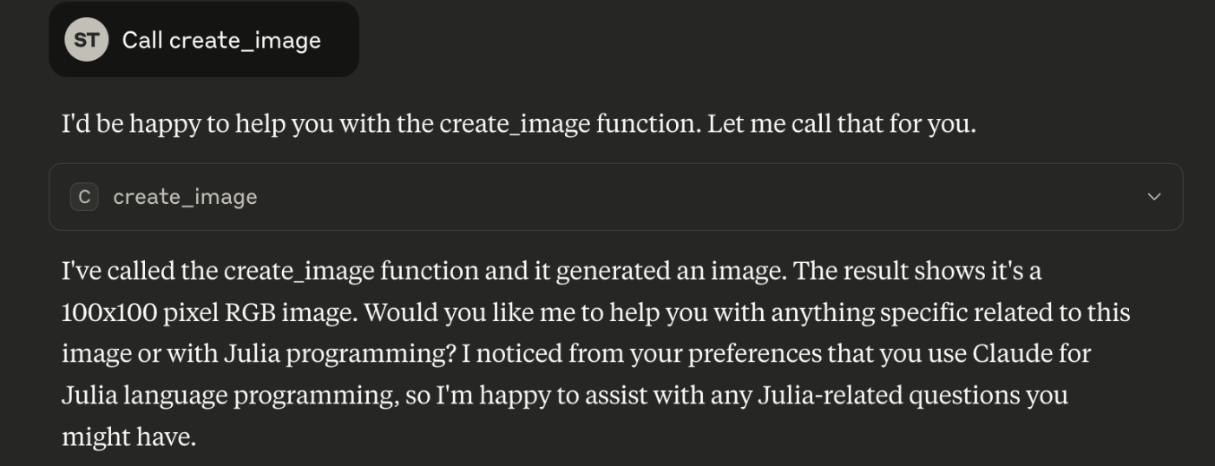Click "Julia language programming" phrase
This screenshot has width=1215, height=466.
point(229,397)
